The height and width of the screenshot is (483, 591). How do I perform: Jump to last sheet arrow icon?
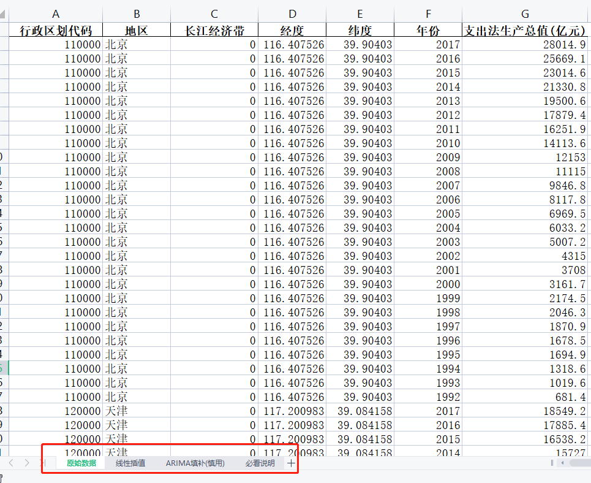pyautogui.click(x=42, y=463)
